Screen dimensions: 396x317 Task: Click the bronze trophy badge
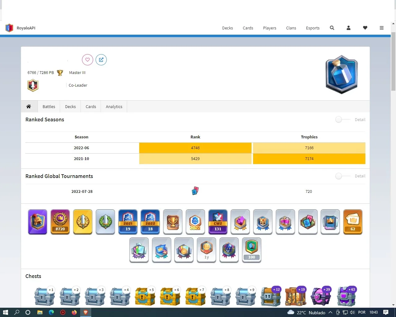tap(173, 222)
